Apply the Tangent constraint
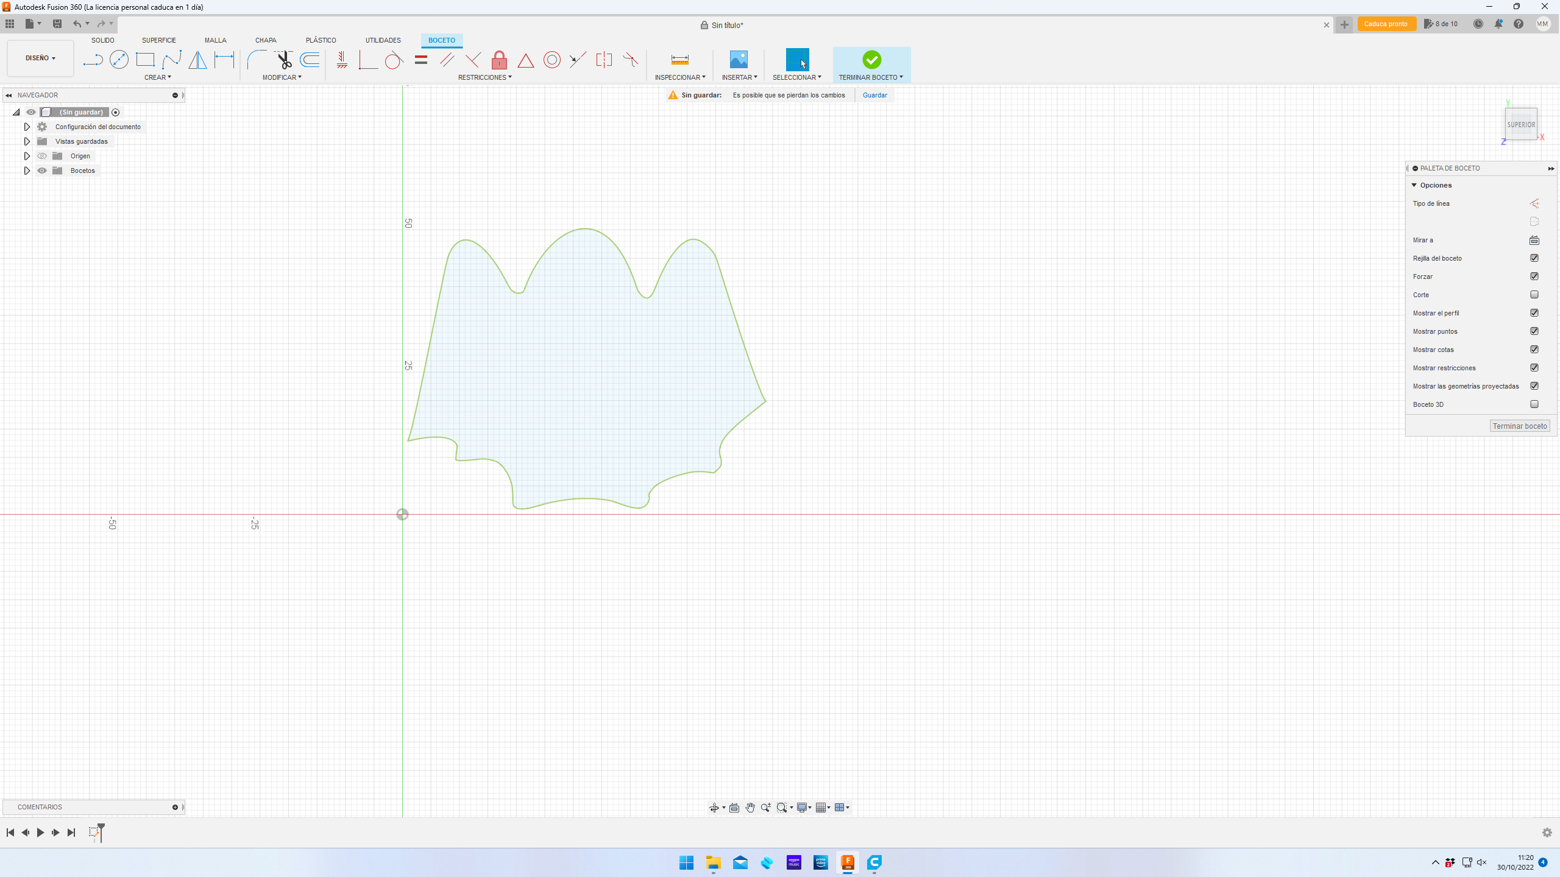The image size is (1560, 877). pyautogui.click(x=394, y=60)
